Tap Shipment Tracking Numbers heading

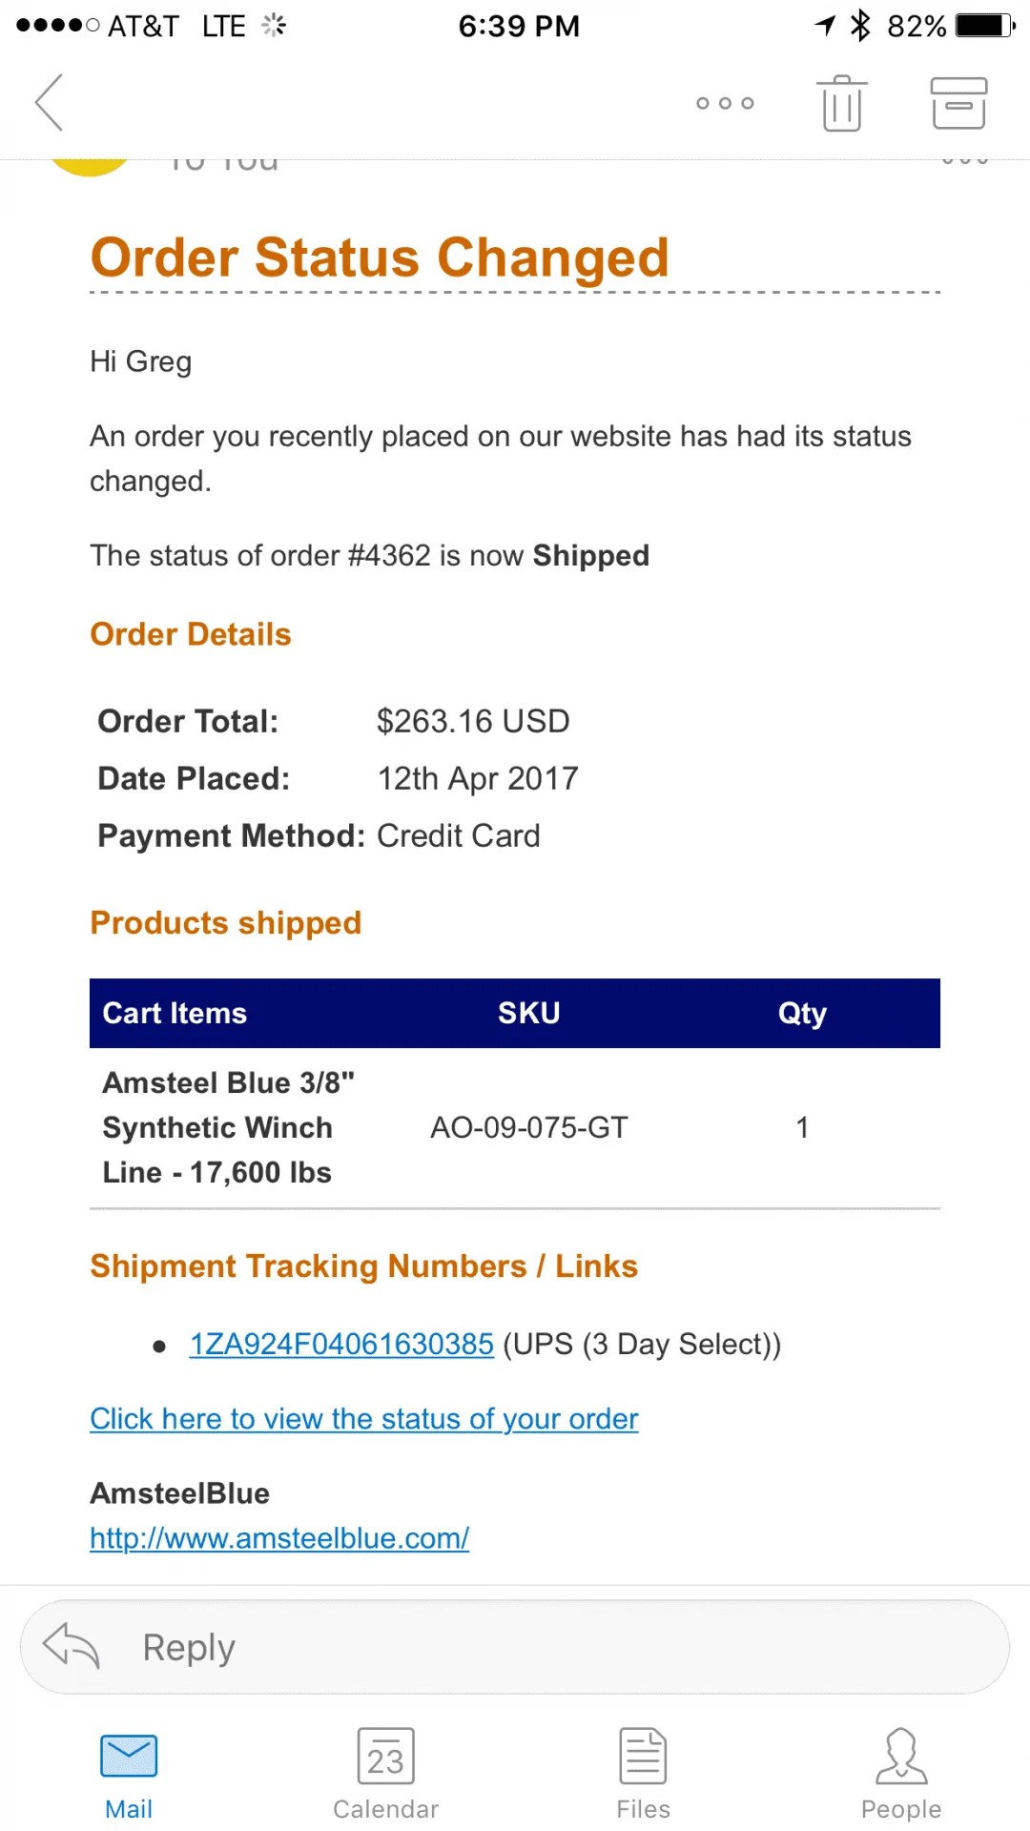tap(363, 1265)
